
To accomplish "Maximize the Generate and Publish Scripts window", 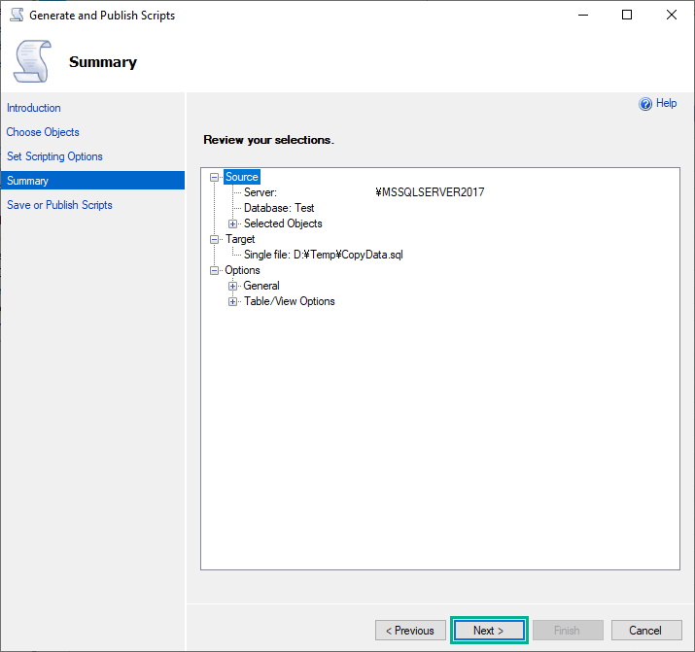I will [627, 16].
